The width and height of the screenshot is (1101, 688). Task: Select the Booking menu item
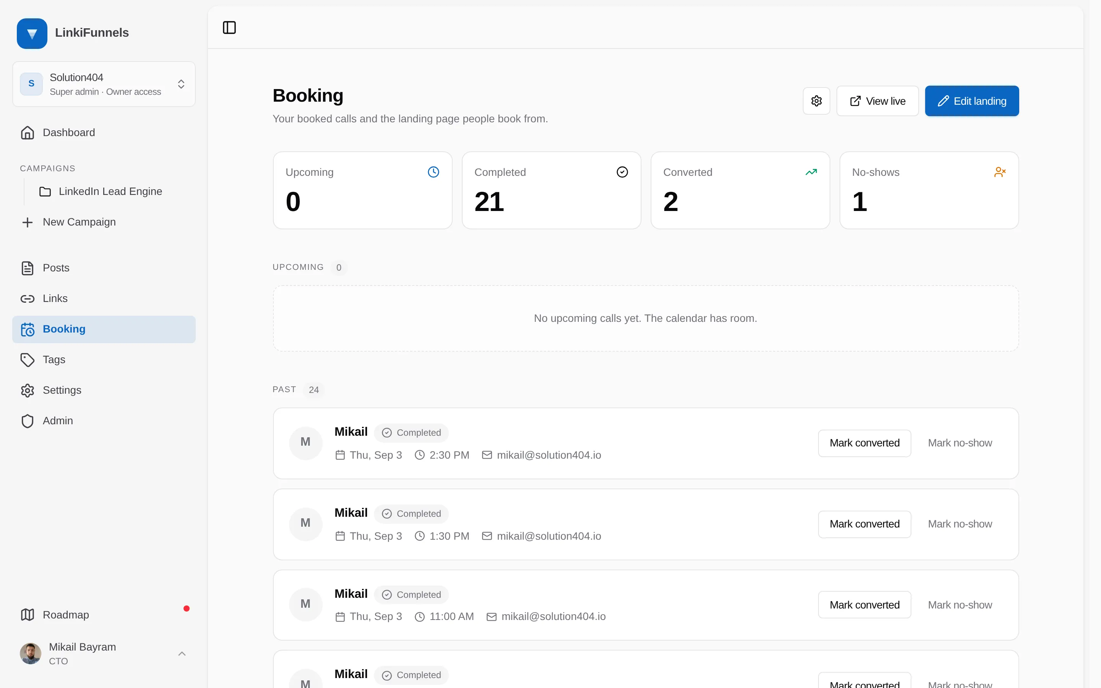click(104, 329)
